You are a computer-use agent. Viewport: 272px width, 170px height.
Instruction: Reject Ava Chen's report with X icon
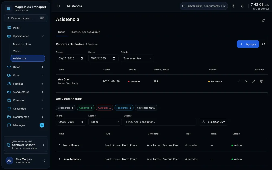[x=246, y=81]
